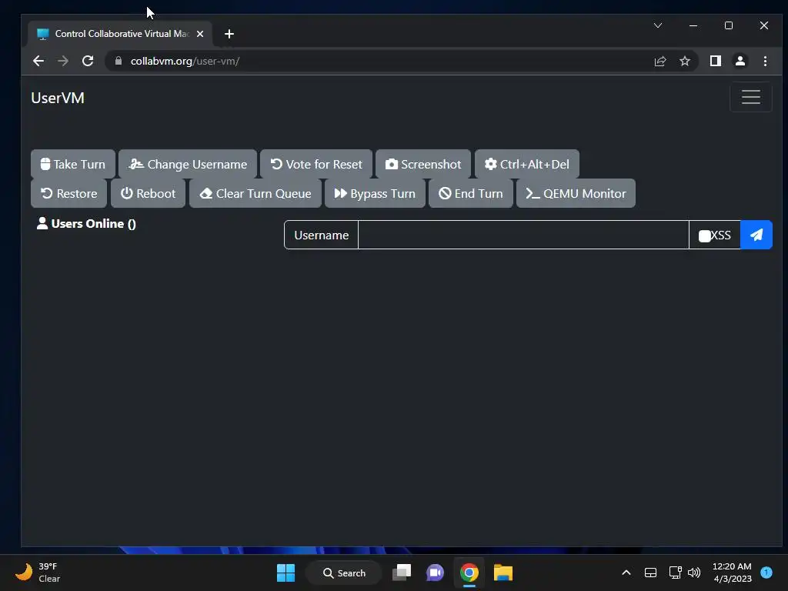The height and width of the screenshot is (591, 788).
Task: Open the clock and date panel
Action: pyautogui.click(x=732, y=573)
